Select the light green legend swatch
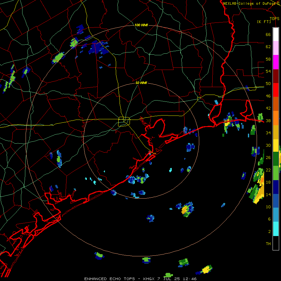 tap(276, 173)
